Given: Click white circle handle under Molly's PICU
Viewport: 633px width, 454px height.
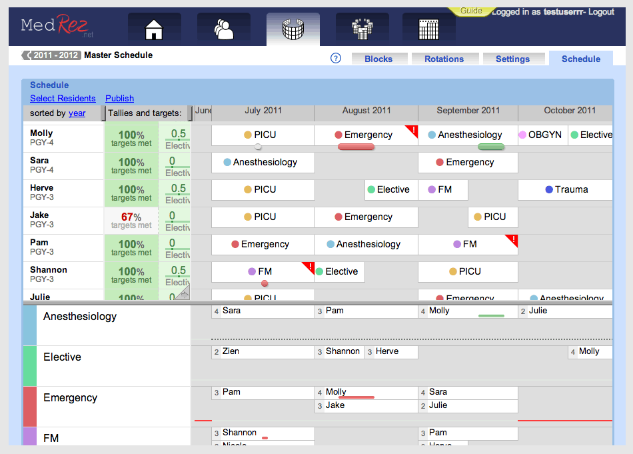Looking at the screenshot, I should [x=258, y=147].
